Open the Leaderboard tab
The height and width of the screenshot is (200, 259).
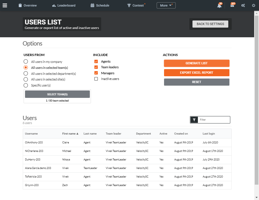coord(64,5)
